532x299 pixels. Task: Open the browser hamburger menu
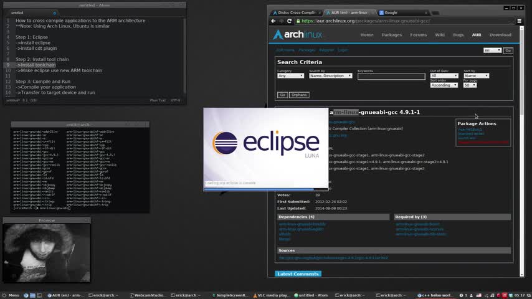pos(519,21)
